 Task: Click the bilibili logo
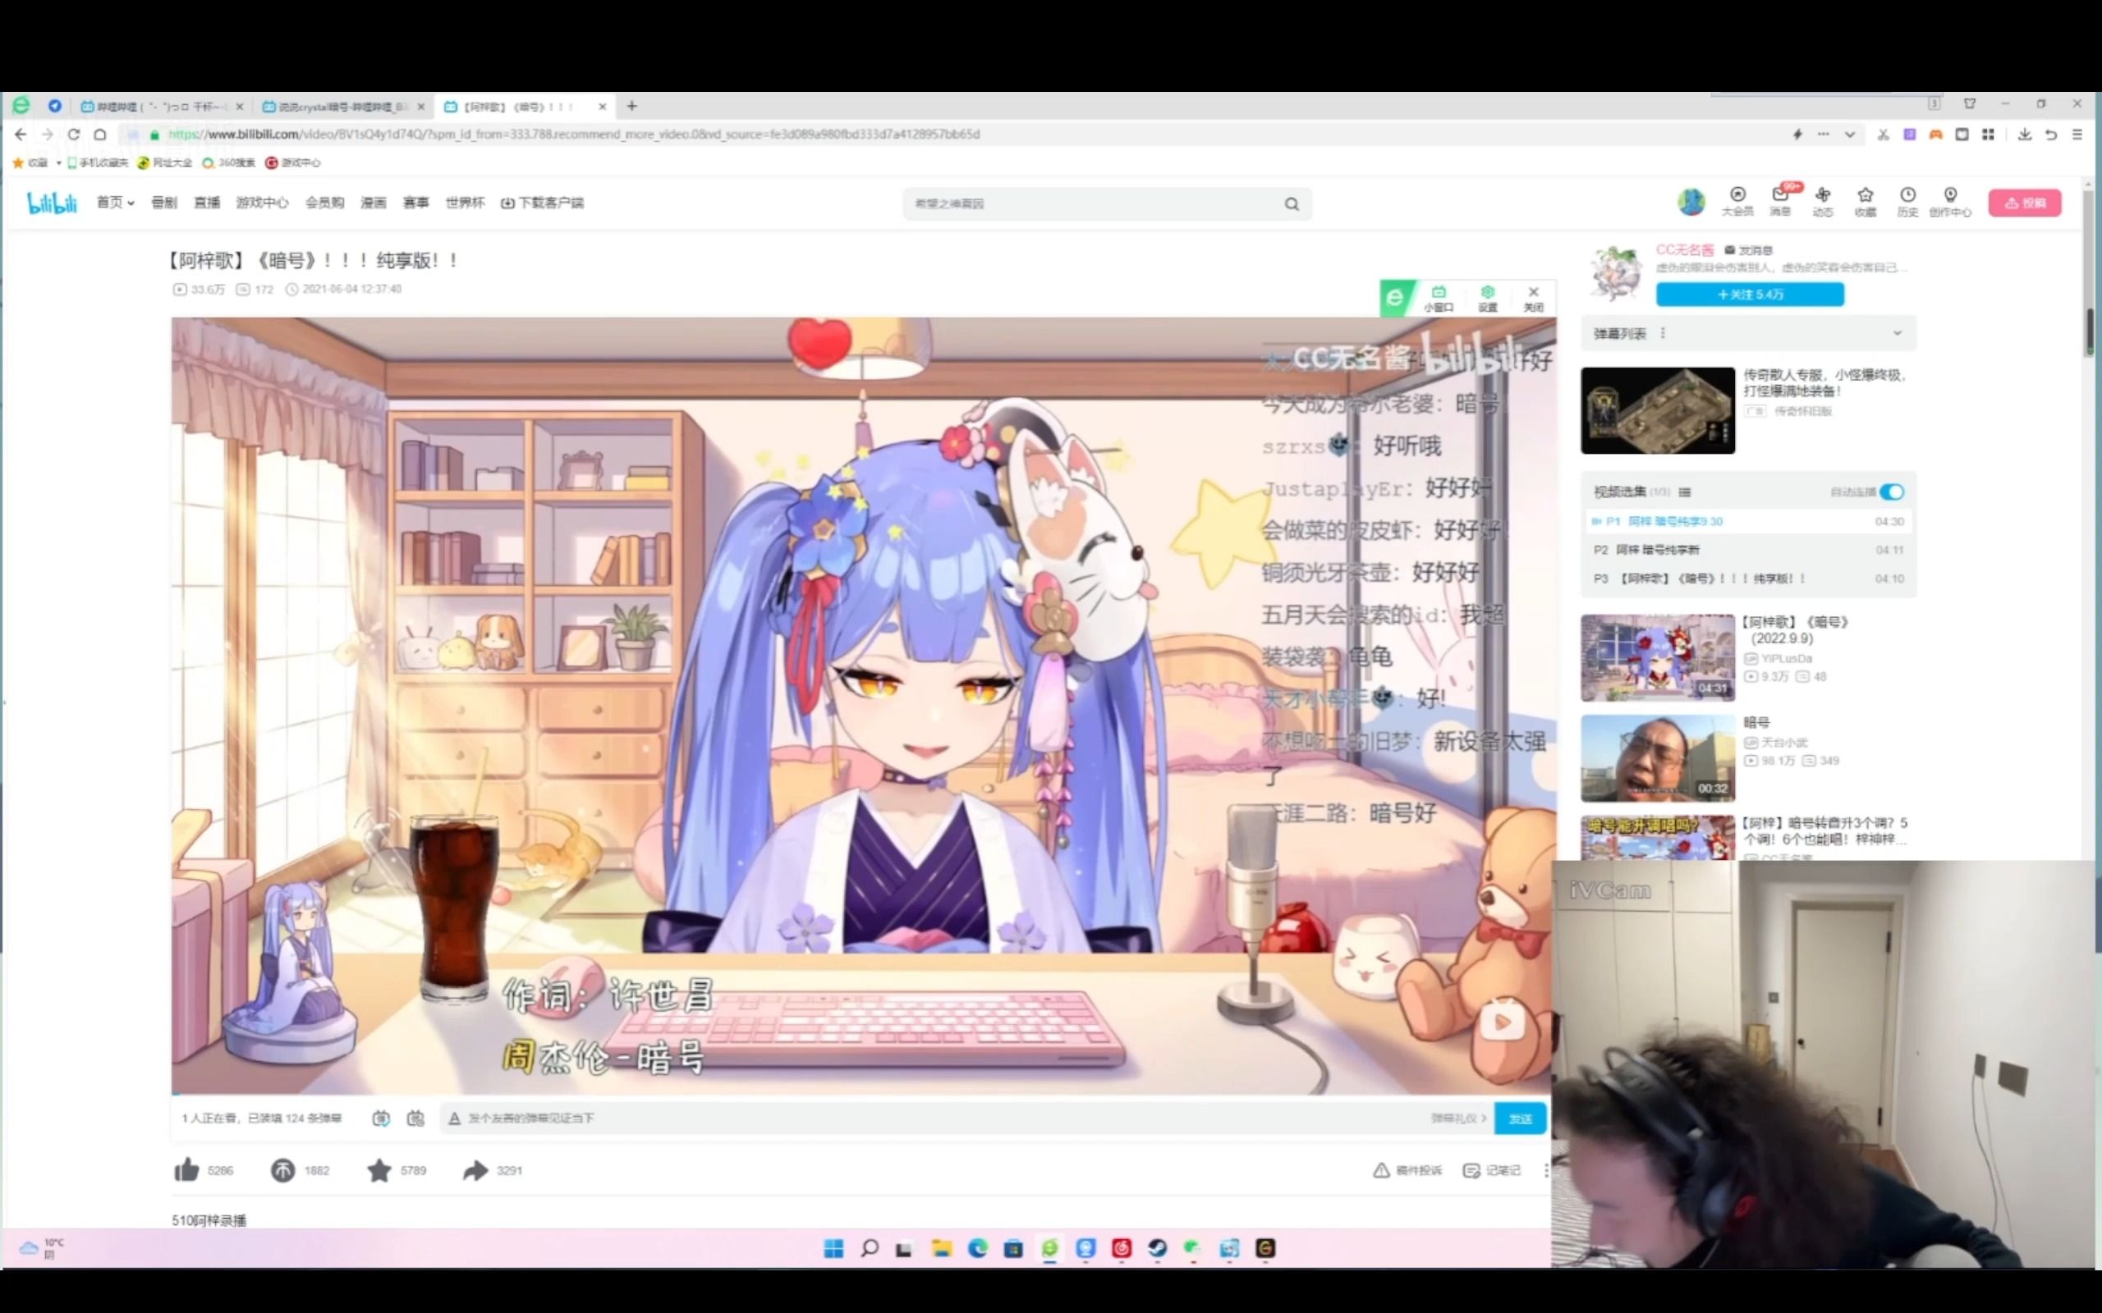52,203
